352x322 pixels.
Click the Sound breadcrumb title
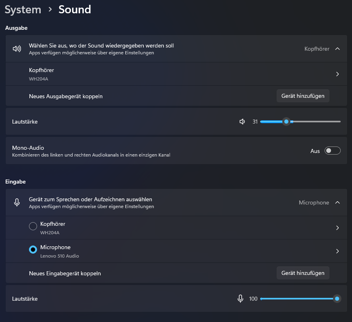click(x=75, y=9)
